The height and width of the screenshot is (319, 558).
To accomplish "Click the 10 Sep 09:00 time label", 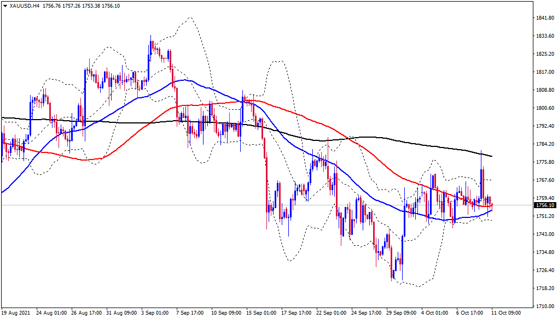I will (x=226, y=313).
